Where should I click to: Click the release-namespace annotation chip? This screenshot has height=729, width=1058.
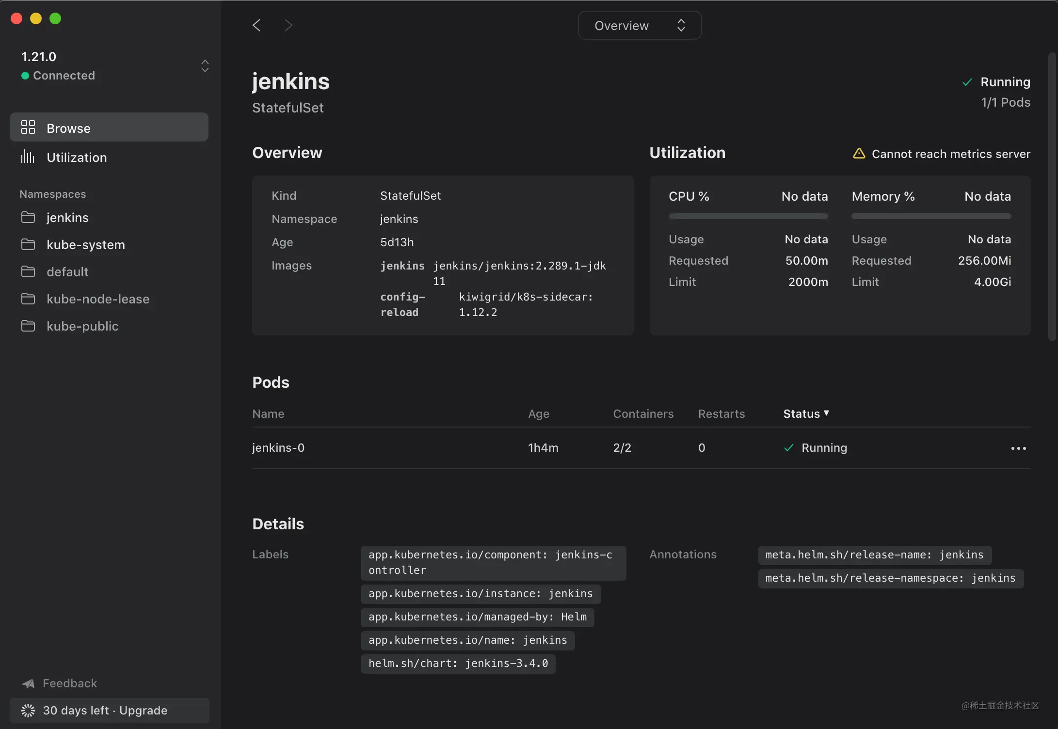[891, 578]
